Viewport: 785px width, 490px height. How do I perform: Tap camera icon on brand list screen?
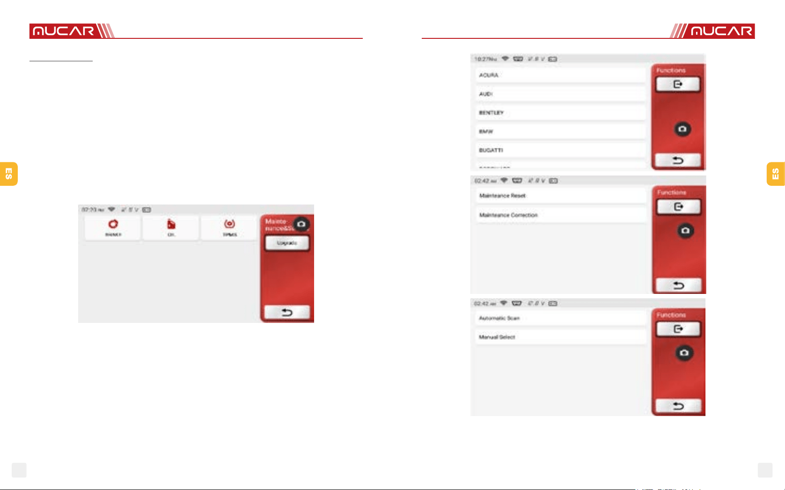click(x=682, y=129)
